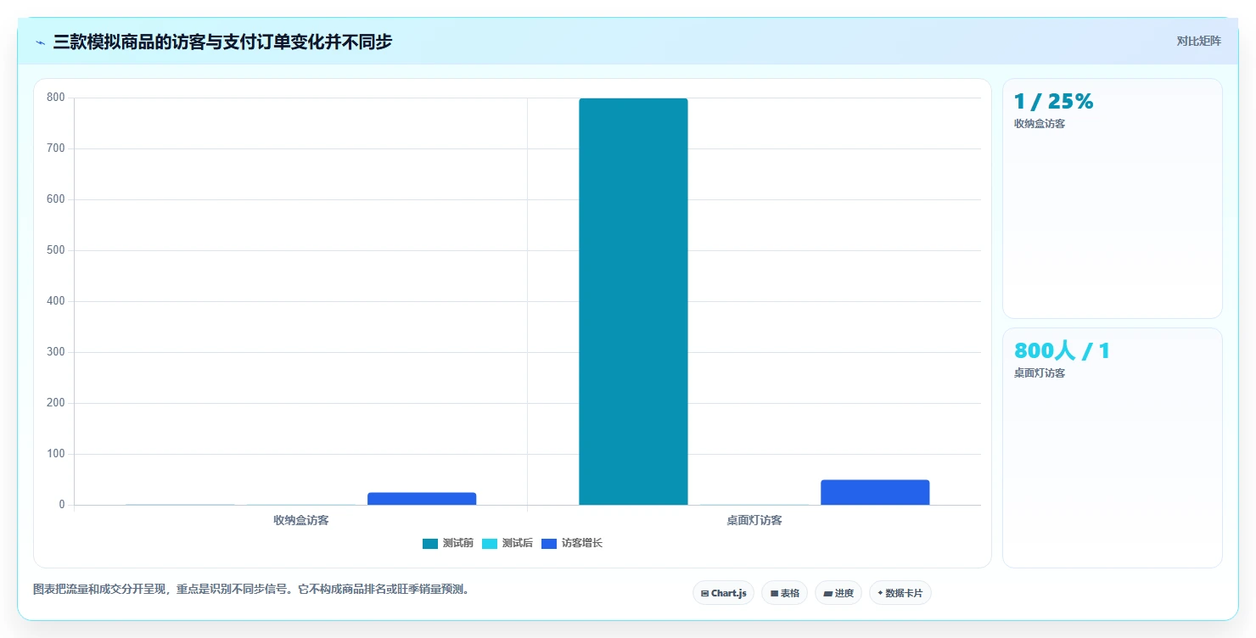
Task: Click the 100 y-axis tick label
Action: [x=56, y=454]
